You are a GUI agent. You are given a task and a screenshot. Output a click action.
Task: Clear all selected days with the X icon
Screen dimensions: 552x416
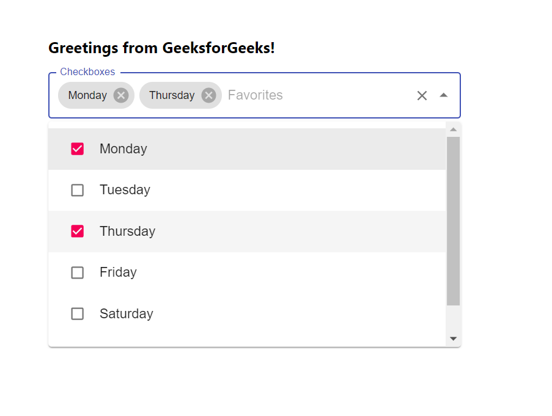[x=422, y=95]
